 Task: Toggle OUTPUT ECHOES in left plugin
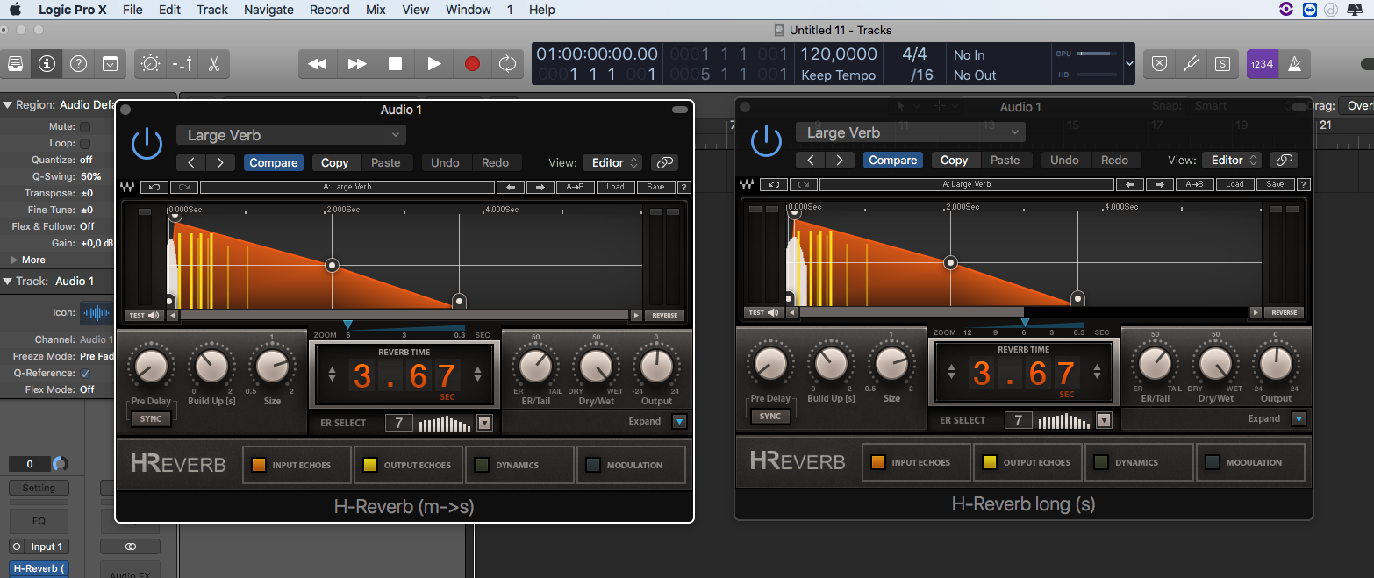coord(408,465)
